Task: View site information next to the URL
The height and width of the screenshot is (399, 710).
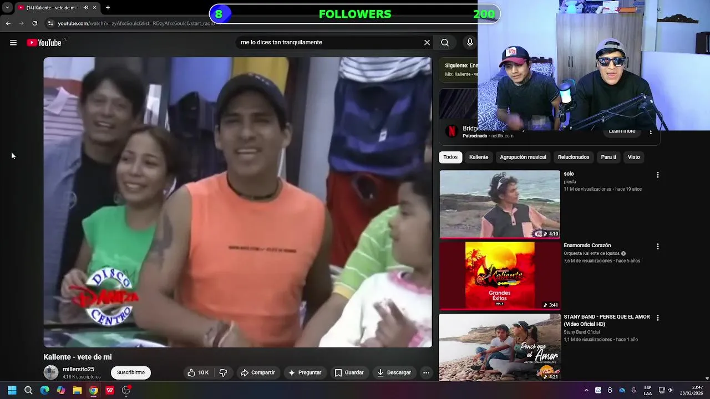Action: tap(50, 23)
